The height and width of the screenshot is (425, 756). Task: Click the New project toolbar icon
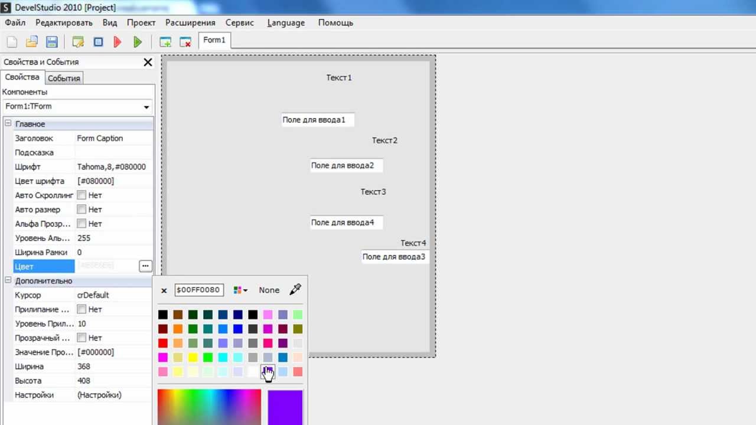point(12,42)
